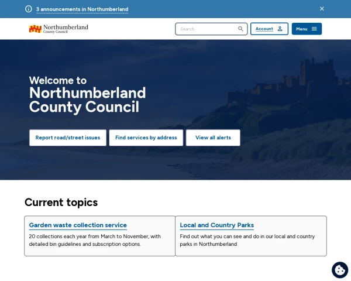Focus the Search input field
351x281 pixels.
[211, 29]
